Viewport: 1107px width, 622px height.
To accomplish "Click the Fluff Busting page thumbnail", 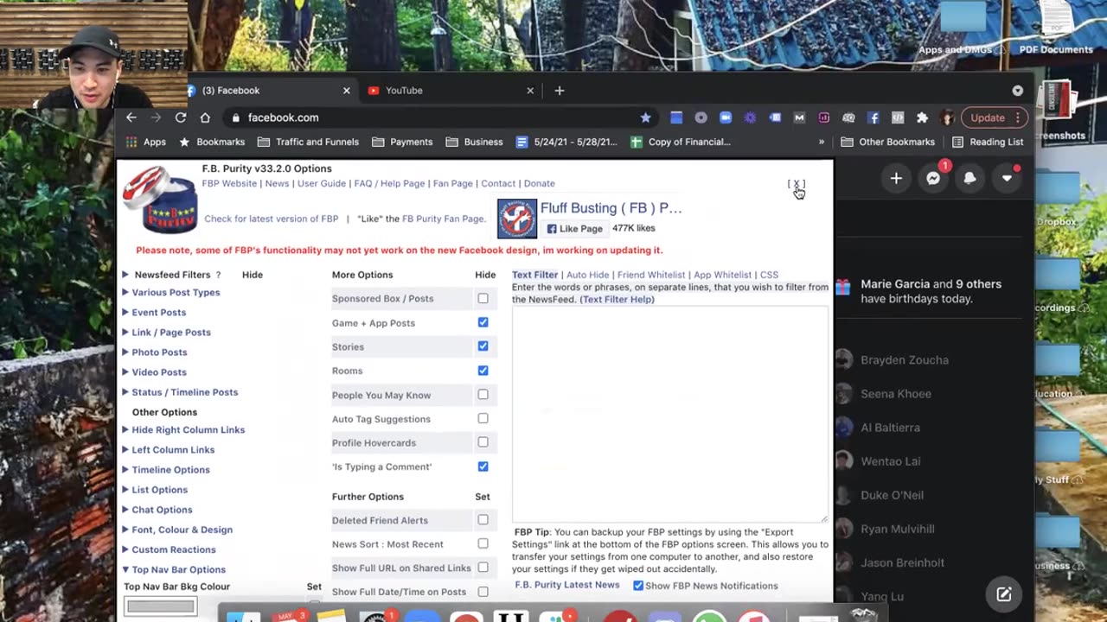I will [516, 219].
